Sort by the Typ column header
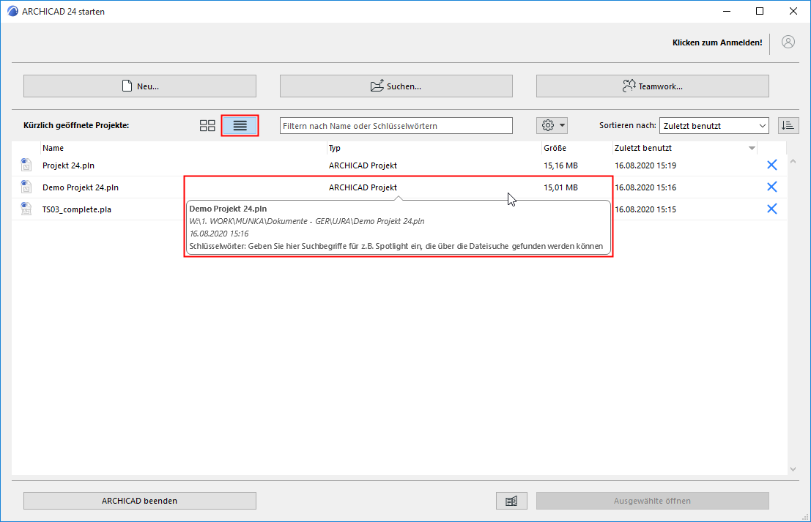 [434, 148]
